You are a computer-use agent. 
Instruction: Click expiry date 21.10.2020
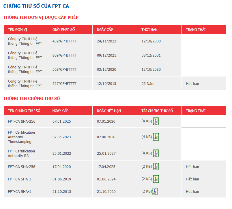tap(106, 191)
